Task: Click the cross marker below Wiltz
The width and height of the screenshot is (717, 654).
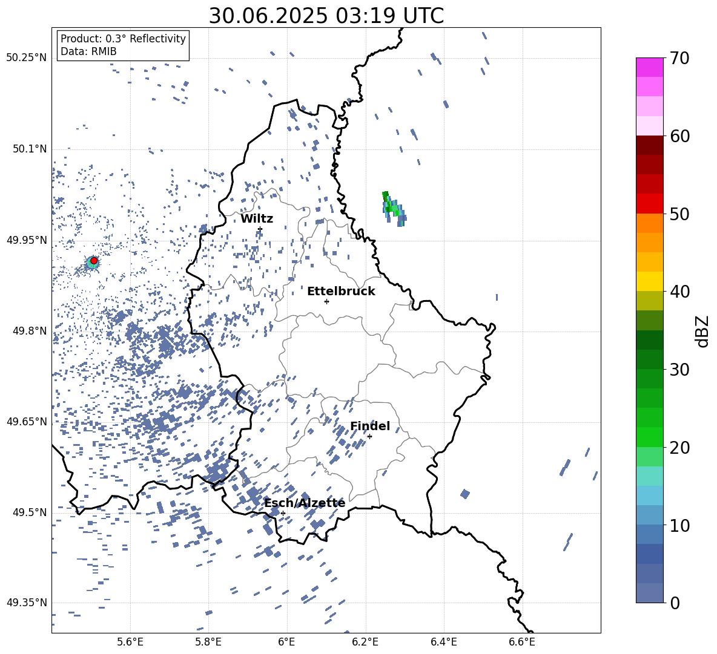Action: click(260, 229)
